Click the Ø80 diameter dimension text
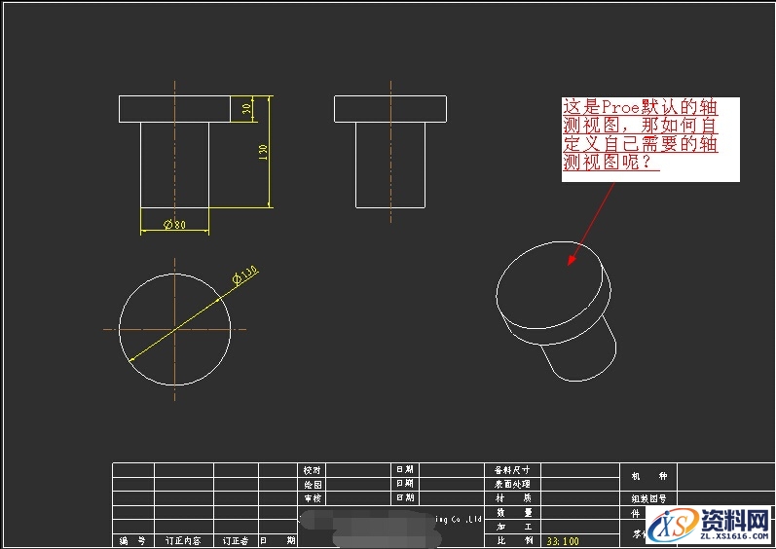This screenshot has width=776, height=549. [x=175, y=225]
